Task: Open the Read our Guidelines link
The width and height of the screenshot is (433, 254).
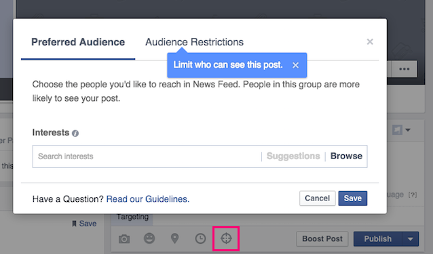Action: 148,199
